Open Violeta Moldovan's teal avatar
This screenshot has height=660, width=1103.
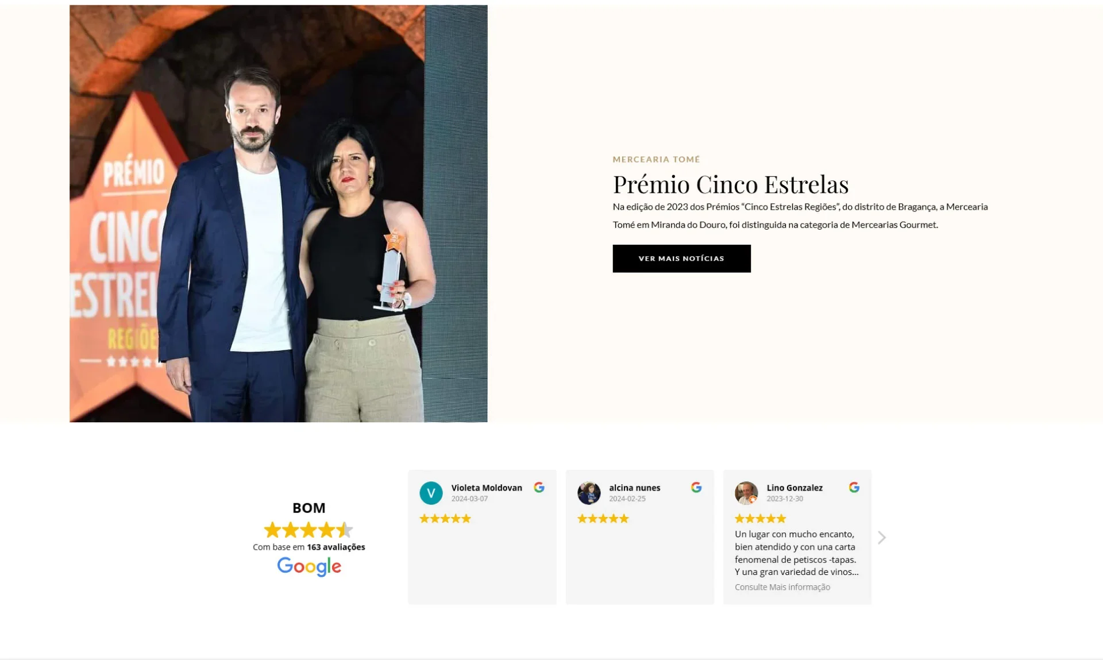(431, 493)
